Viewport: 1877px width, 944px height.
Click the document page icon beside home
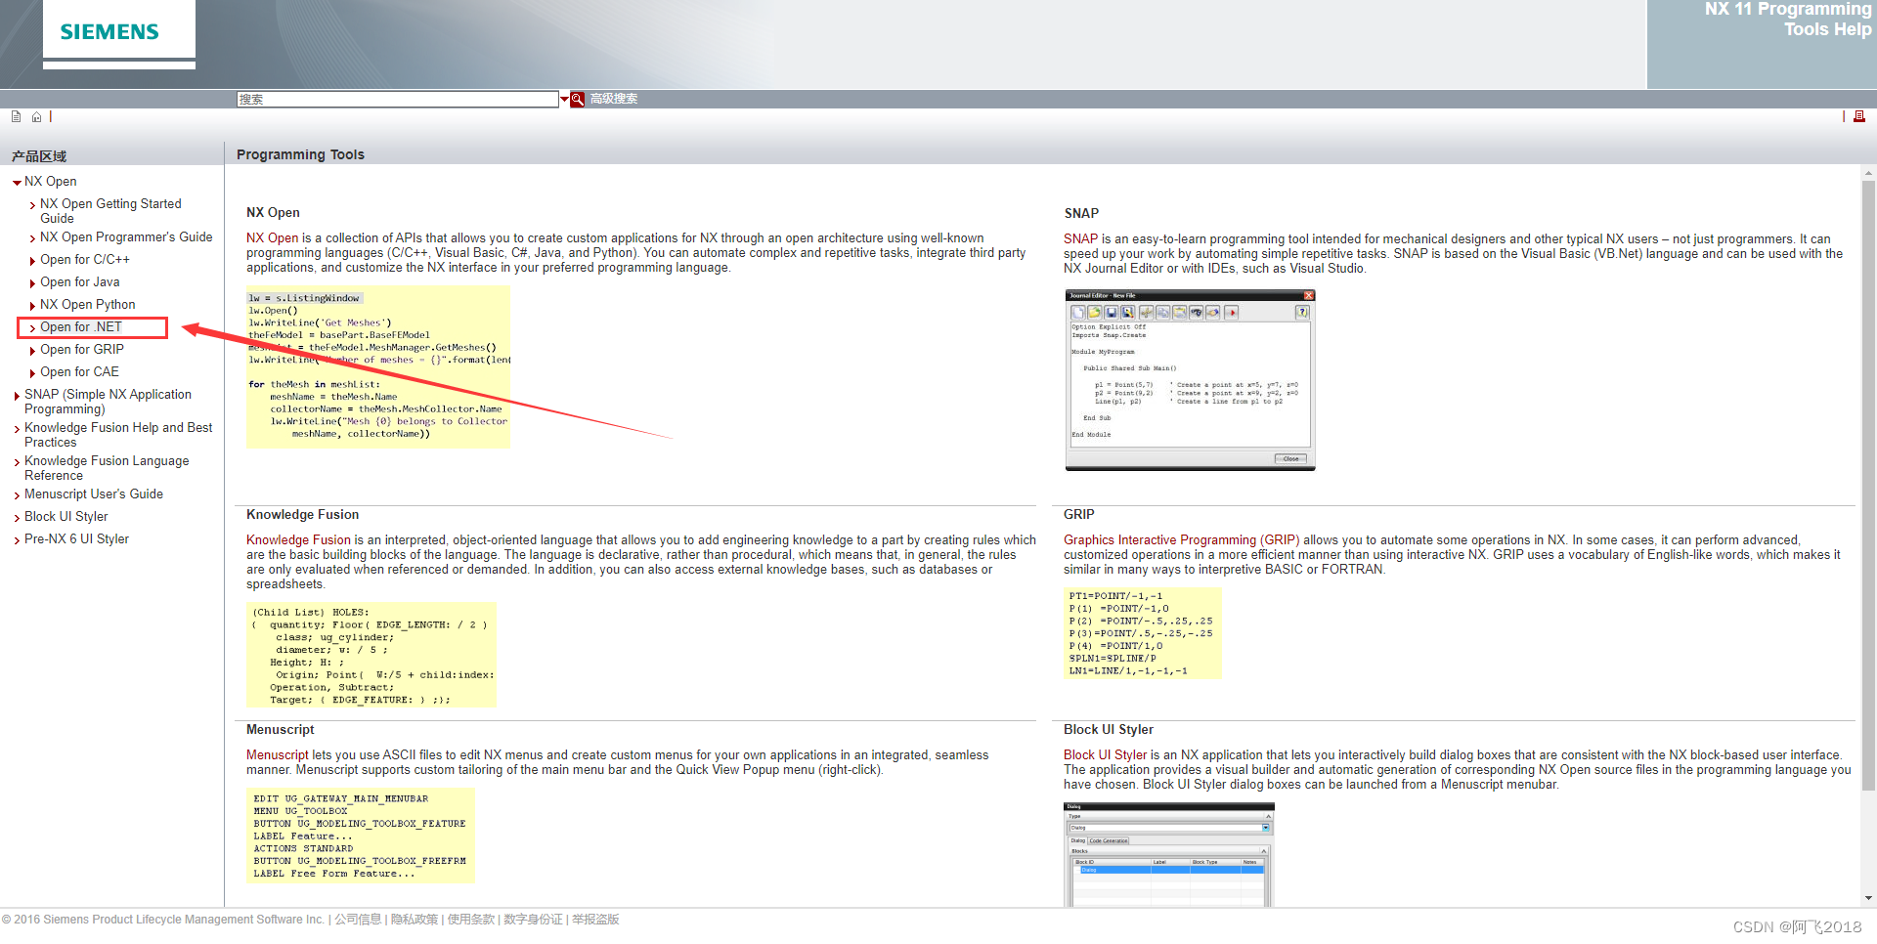pos(16,117)
